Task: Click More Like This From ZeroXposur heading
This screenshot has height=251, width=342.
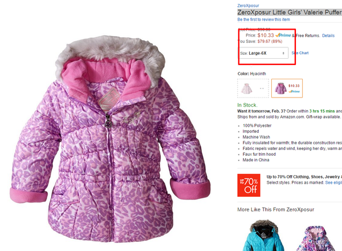Action: click(x=276, y=209)
